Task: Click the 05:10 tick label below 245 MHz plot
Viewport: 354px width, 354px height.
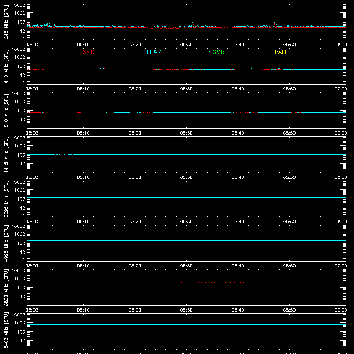Action: [x=83, y=45]
